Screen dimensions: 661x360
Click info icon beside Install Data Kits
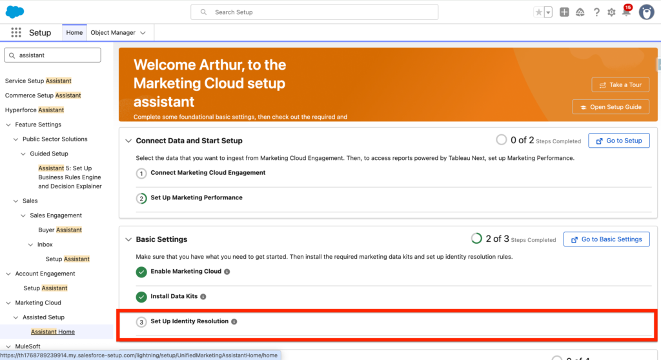click(203, 297)
